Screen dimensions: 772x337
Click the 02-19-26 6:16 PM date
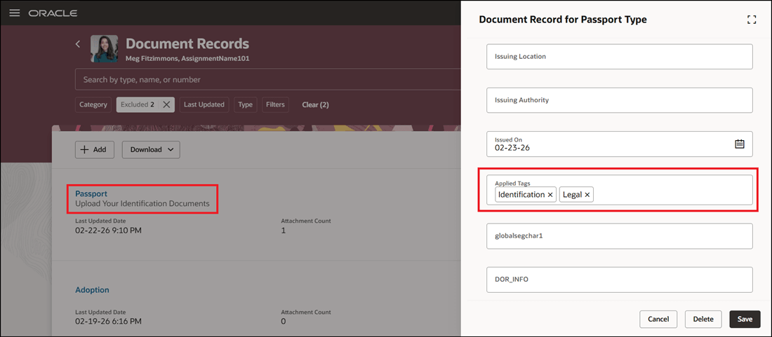pos(108,322)
